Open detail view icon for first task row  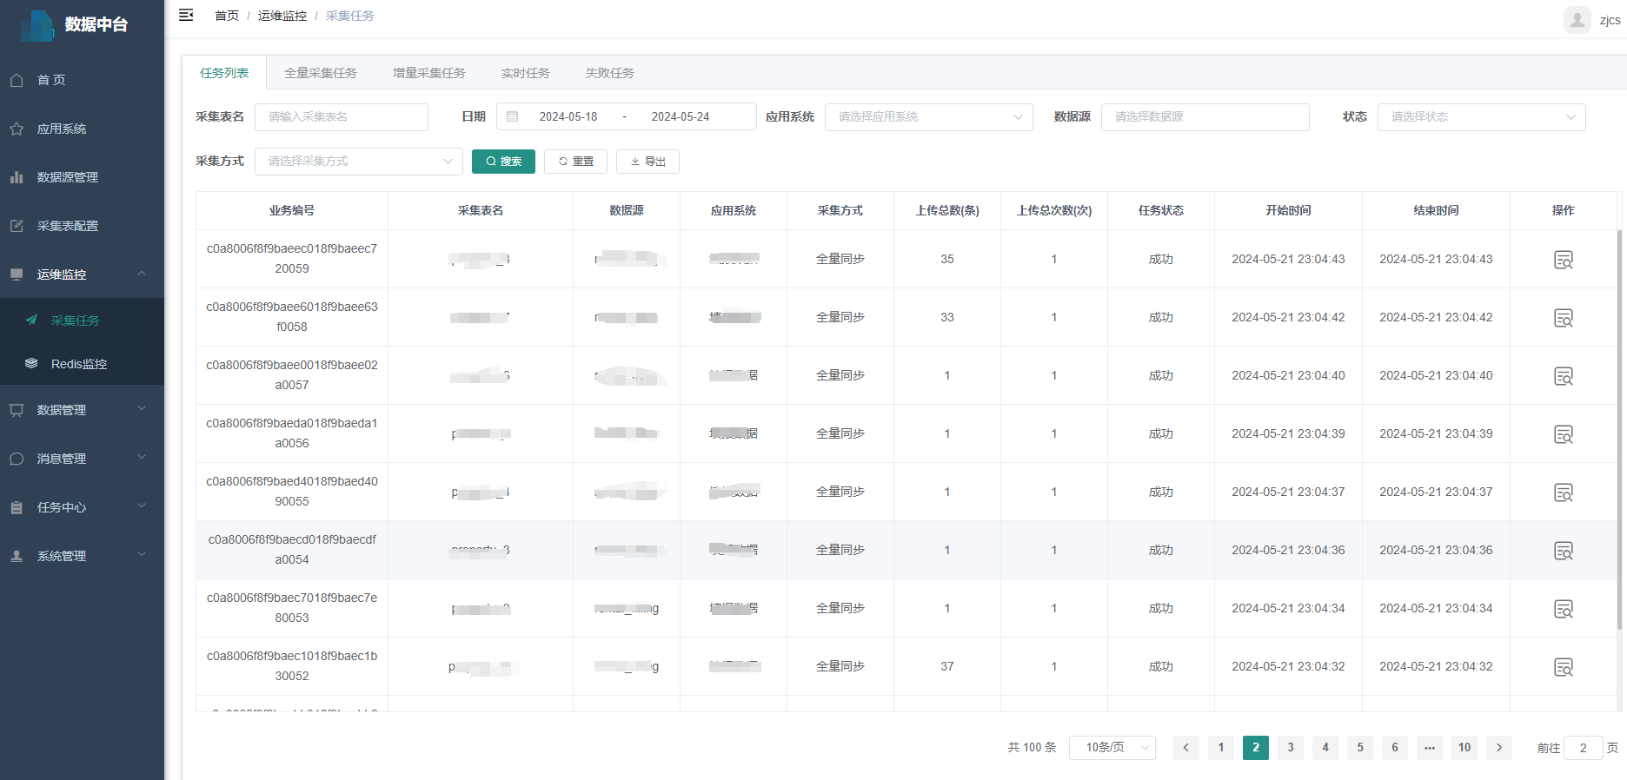[x=1563, y=260]
